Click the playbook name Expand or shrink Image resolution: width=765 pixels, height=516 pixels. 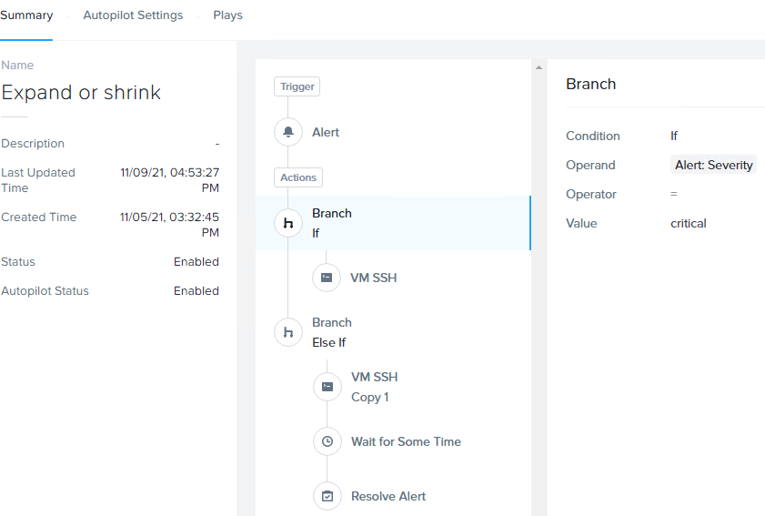click(x=81, y=92)
